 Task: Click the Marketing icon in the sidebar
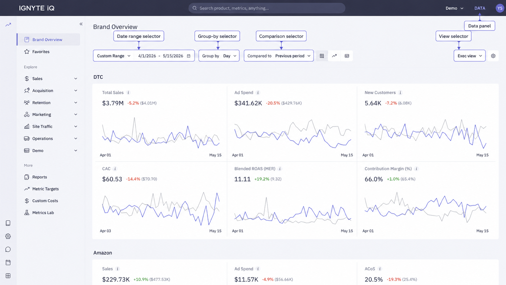coord(27,114)
